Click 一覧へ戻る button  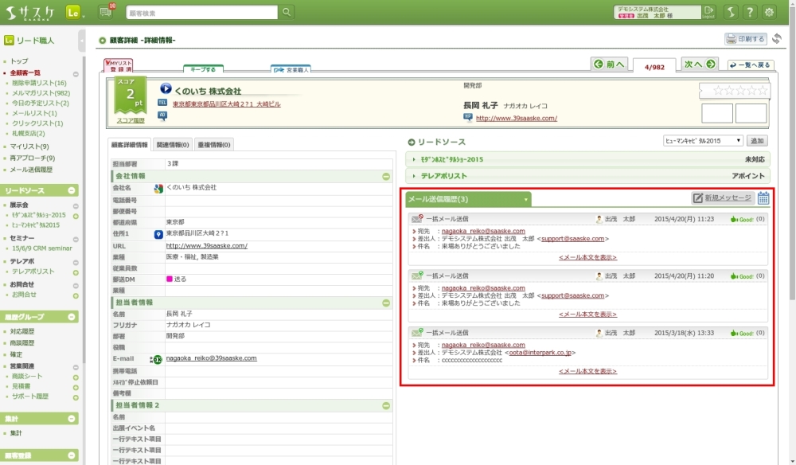point(751,65)
